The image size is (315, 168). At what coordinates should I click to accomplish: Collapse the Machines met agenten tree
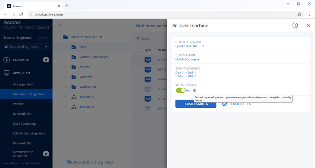click(x=57, y=37)
